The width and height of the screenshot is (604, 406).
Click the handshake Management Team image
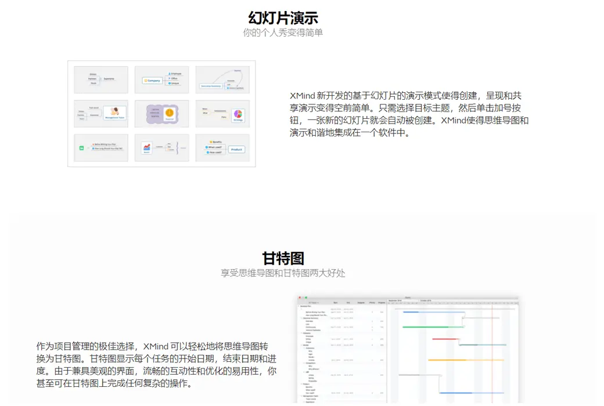click(115, 113)
